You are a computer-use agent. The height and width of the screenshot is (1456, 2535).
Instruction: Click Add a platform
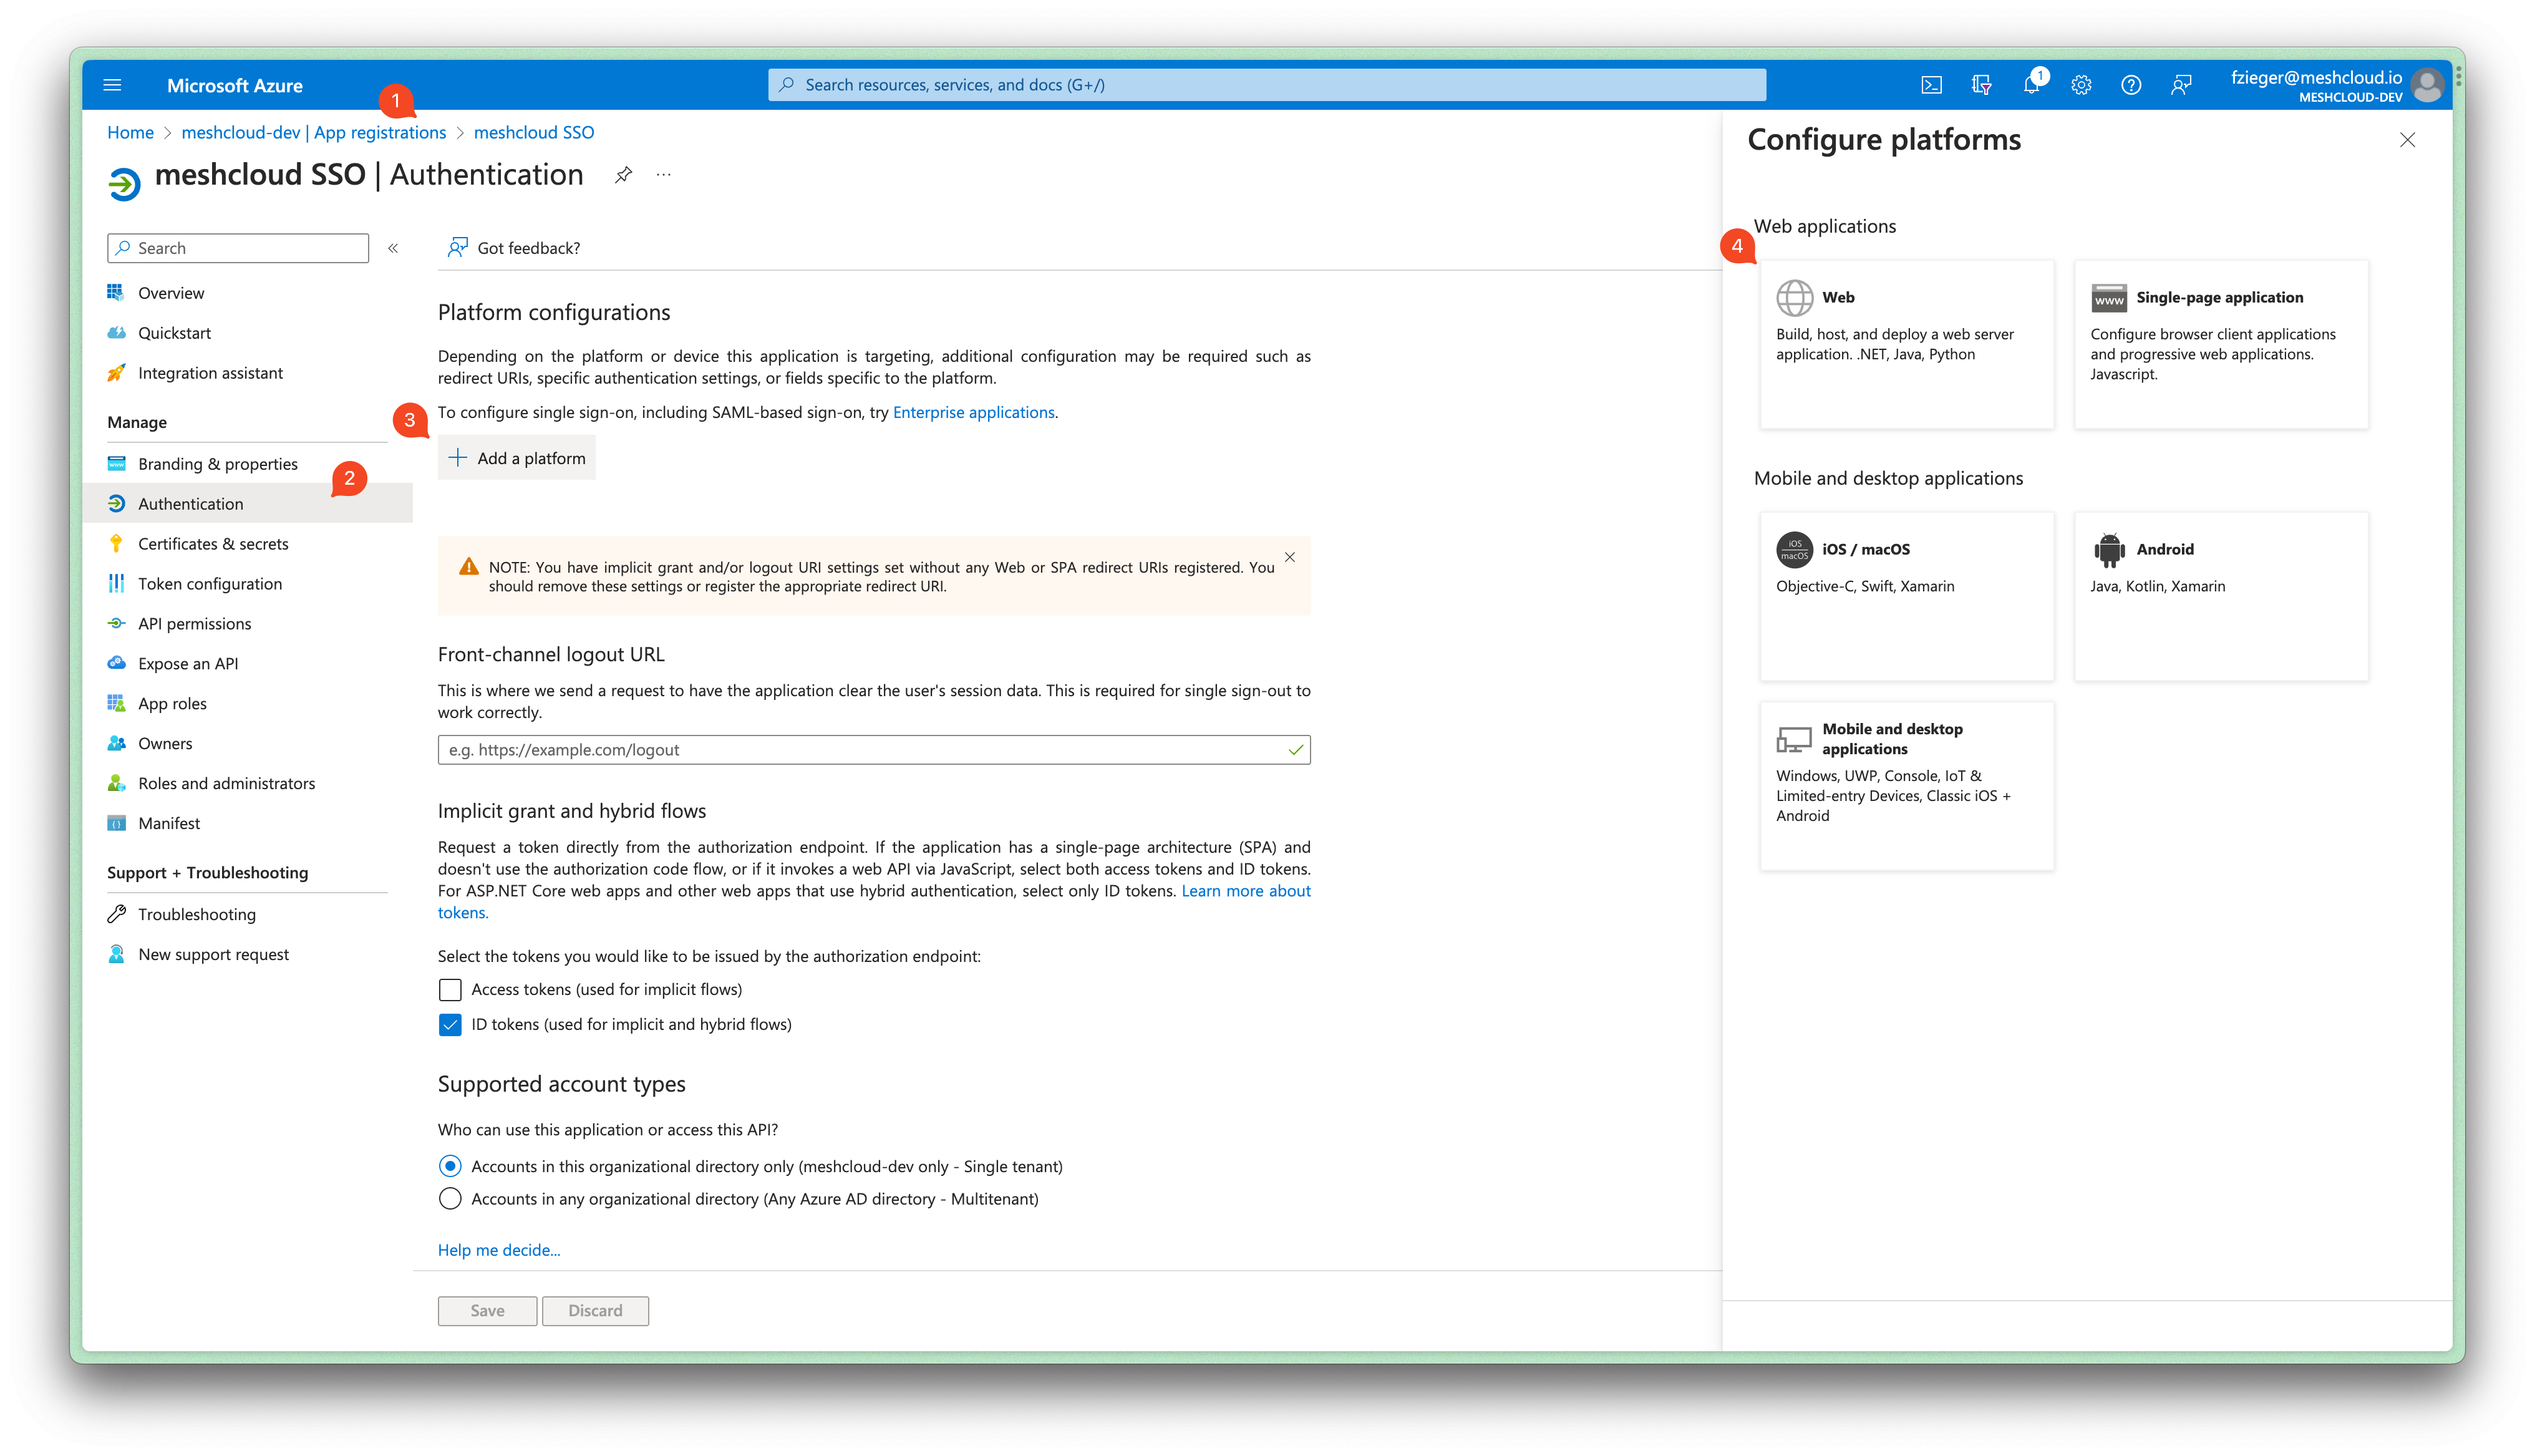coord(517,457)
